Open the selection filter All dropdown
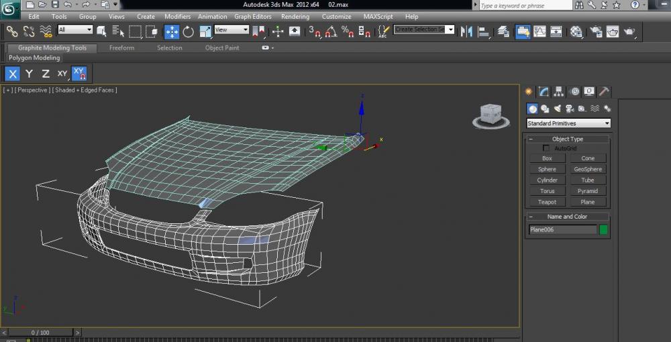This screenshot has width=671, height=342. [x=75, y=30]
